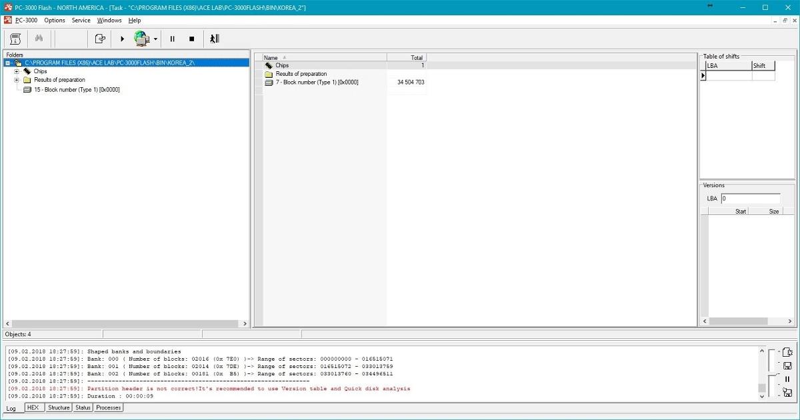
Task: Sort the file list by the Name column
Action: click(x=325, y=57)
